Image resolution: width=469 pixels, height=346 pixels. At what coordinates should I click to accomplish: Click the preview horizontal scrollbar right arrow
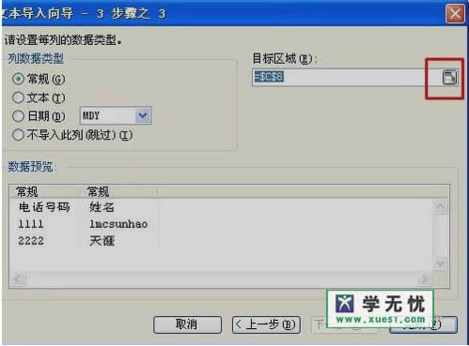pyautogui.click(x=425, y=279)
